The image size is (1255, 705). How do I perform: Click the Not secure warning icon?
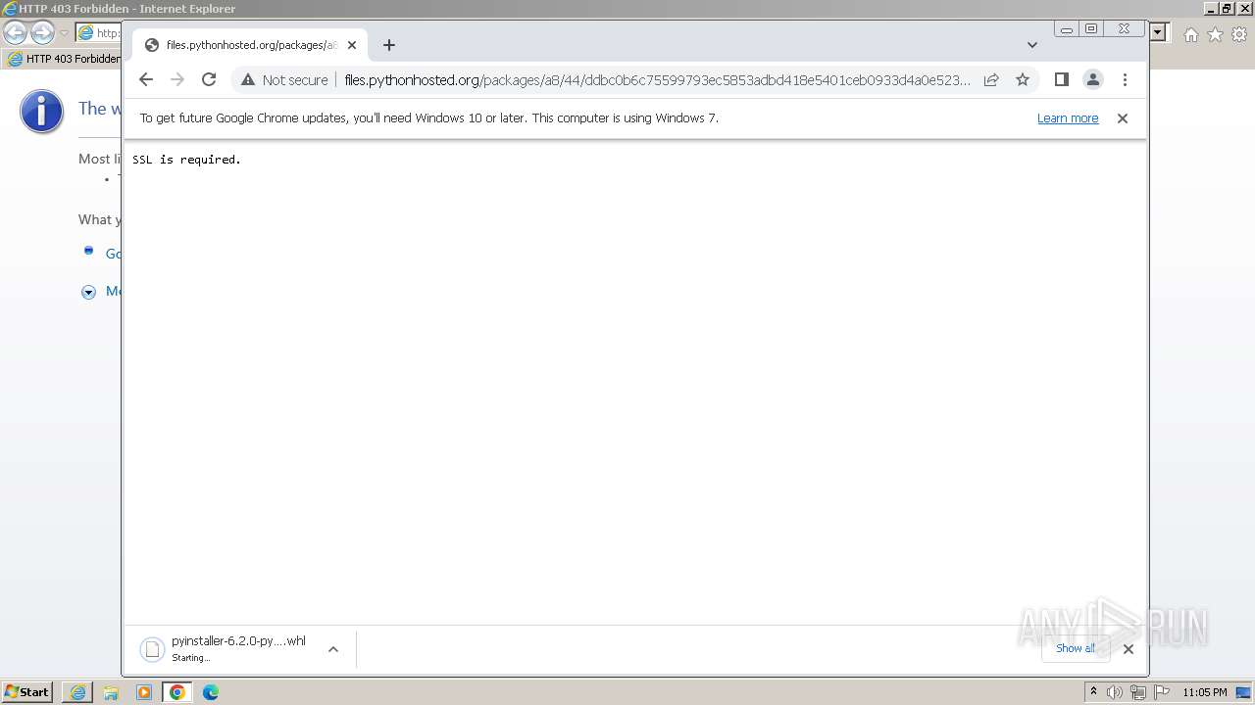click(x=247, y=79)
